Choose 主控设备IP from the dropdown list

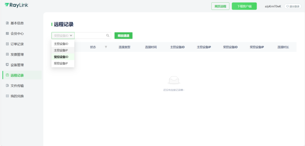[x=63, y=50]
